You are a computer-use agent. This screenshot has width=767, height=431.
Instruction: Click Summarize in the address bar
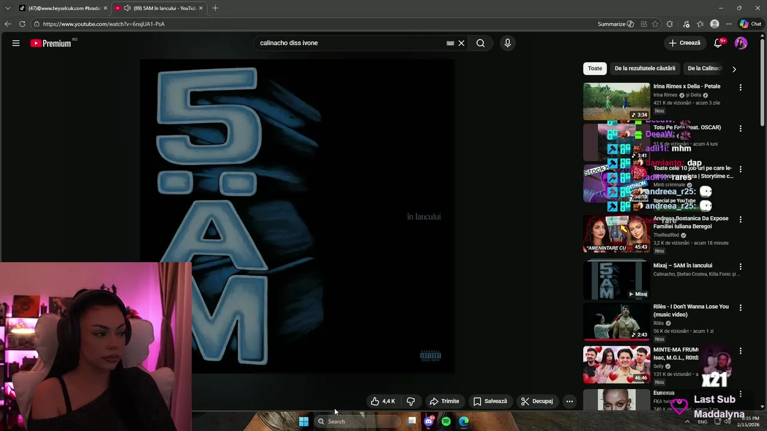tap(615, 24)
